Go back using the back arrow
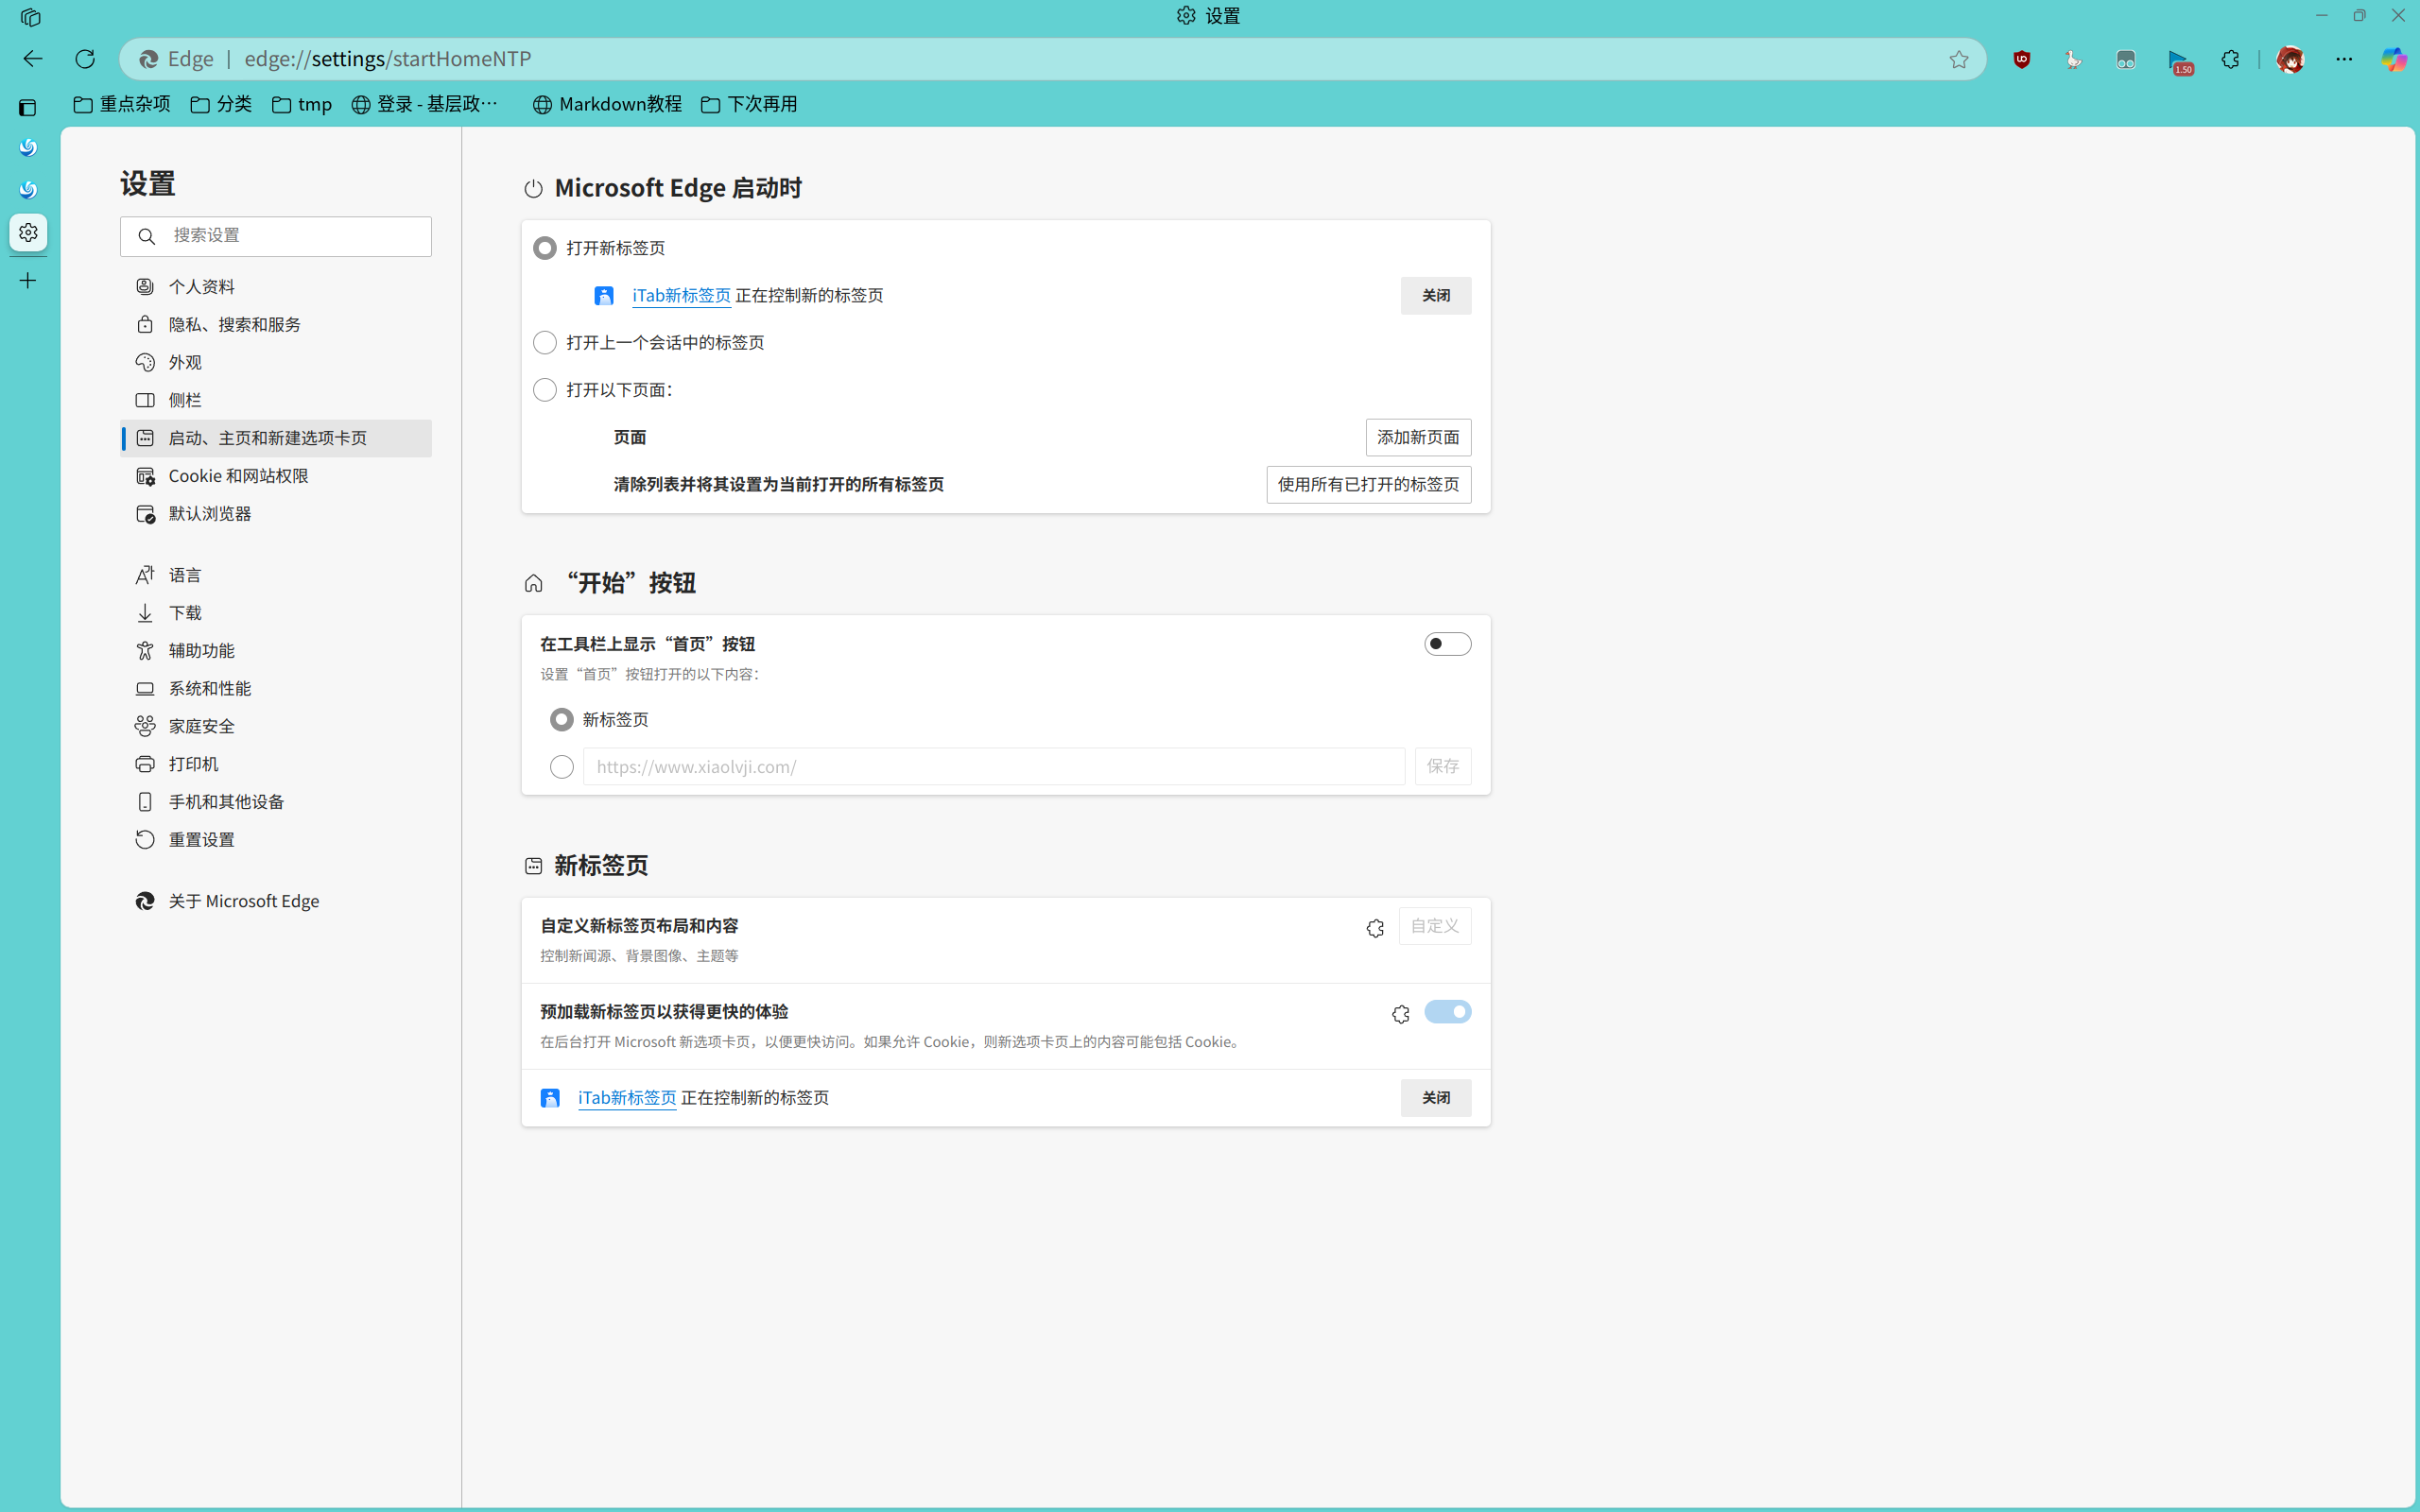Image resolution: width=2420 pixels, height=1512 pixels. (x=33, y=59)
